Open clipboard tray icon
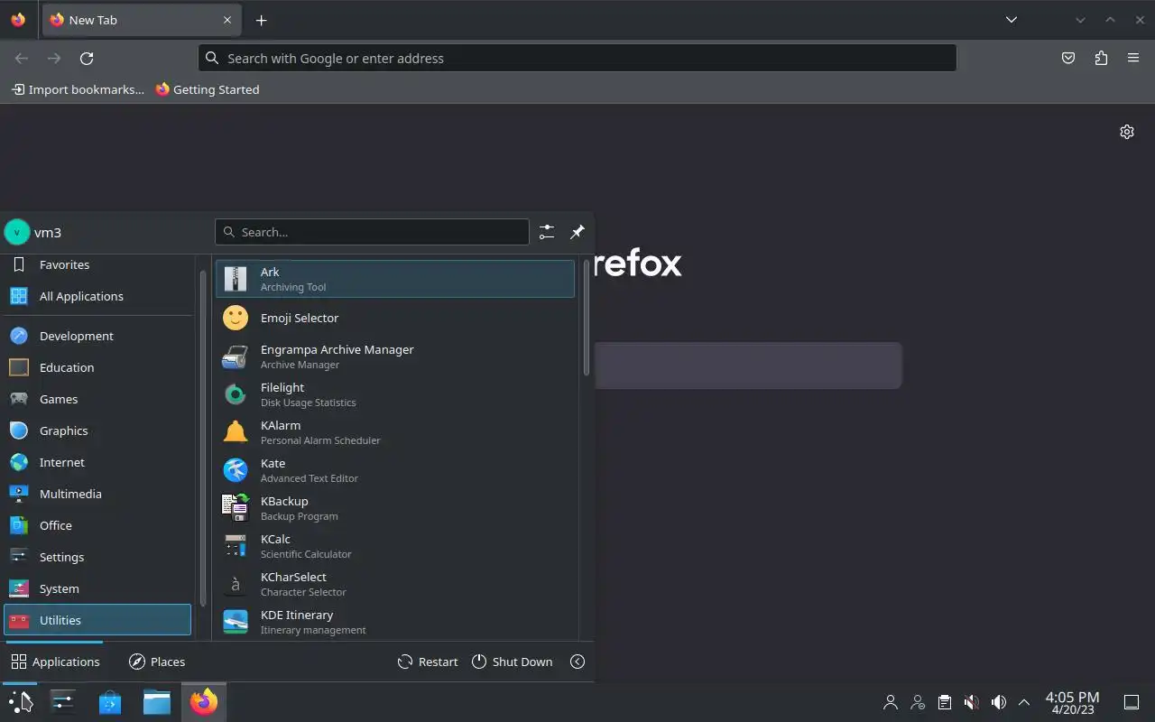The height and width of the screenshot is (722, 1155). pyautogui.click(x=945, y=702)
